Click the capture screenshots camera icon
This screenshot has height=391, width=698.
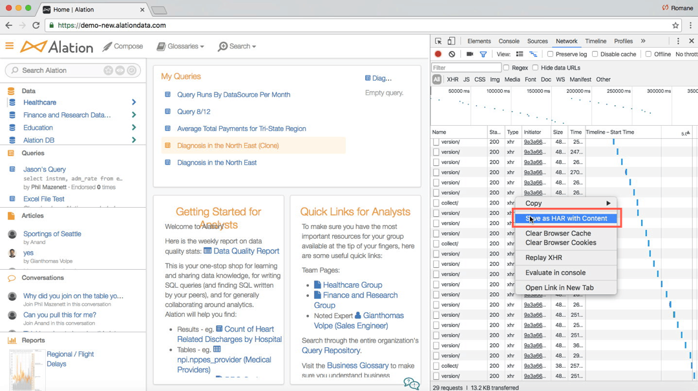470,54
